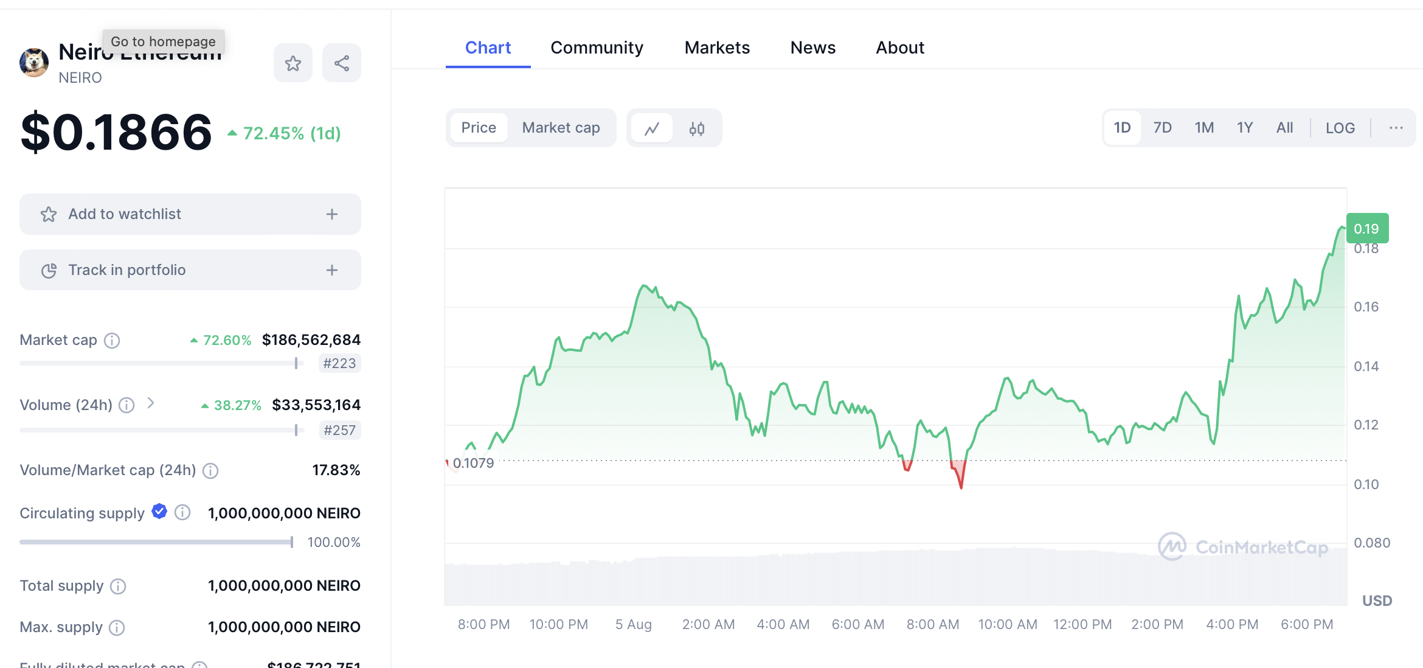The width and height of the screenshot is (1423, 668).
Task: Open the Community tab
Action: [597, 47]
